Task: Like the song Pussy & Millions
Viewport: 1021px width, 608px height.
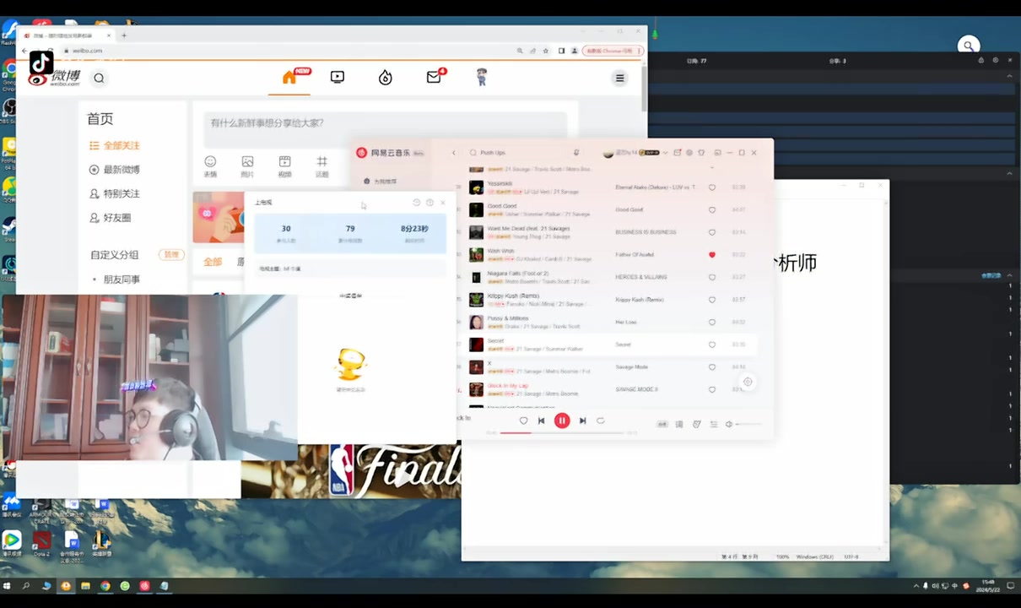Action: point(712,322)
